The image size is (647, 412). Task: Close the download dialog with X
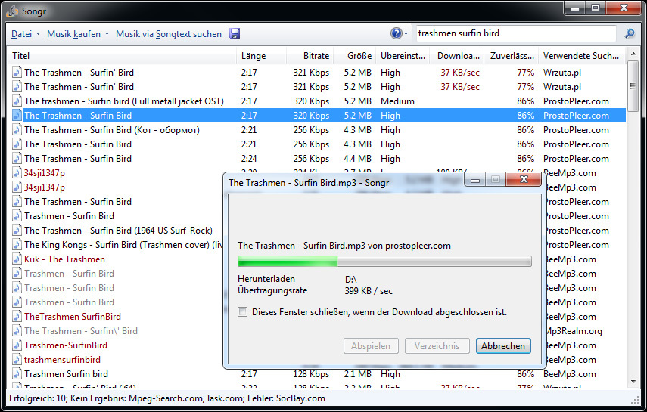[524, 179]
